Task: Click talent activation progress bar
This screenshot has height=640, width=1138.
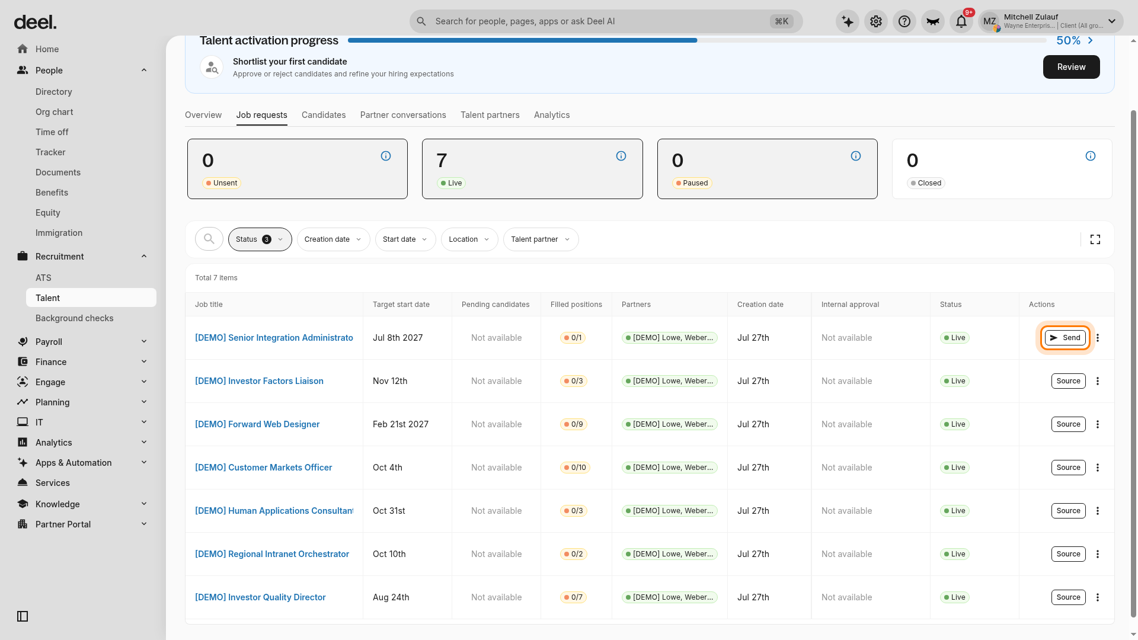Action: (697, 40)
